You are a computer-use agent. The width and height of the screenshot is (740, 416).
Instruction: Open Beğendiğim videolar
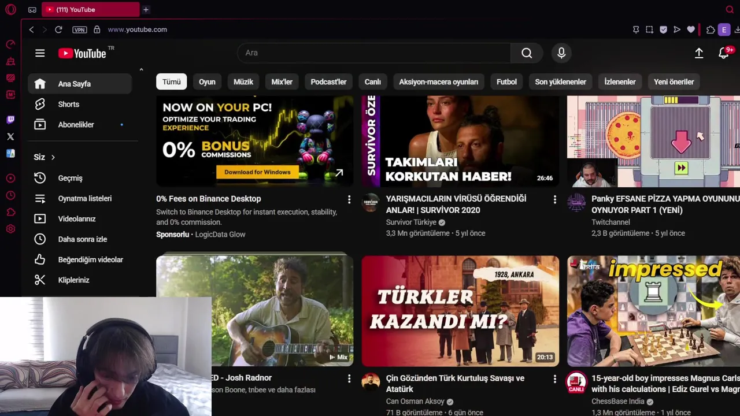click(x=80, y=259)
